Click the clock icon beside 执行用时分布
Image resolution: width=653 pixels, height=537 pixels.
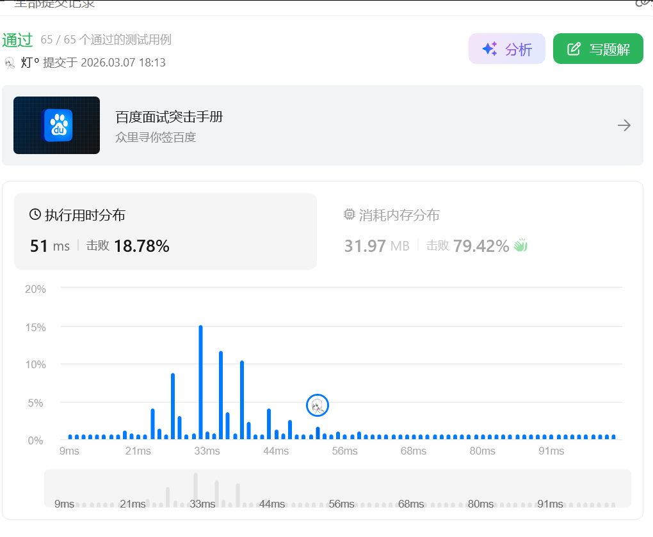coord(35,215)
